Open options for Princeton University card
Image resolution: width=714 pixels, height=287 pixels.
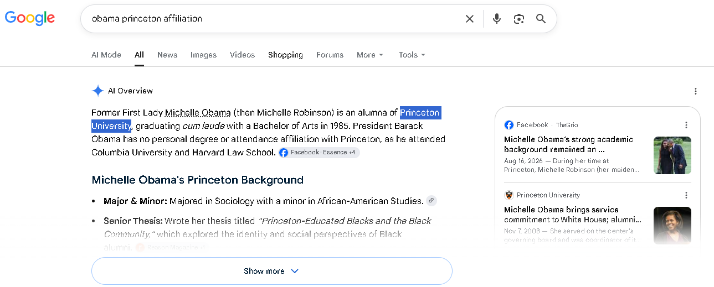pos(686,195)
